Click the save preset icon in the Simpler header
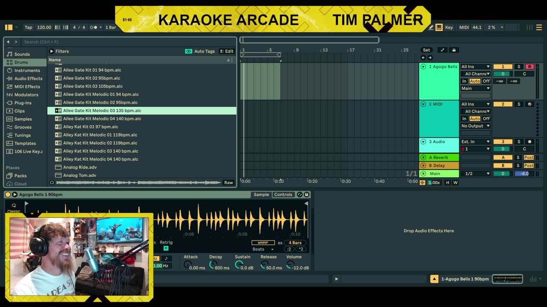The image size is (547, 307). coord(306,194)
